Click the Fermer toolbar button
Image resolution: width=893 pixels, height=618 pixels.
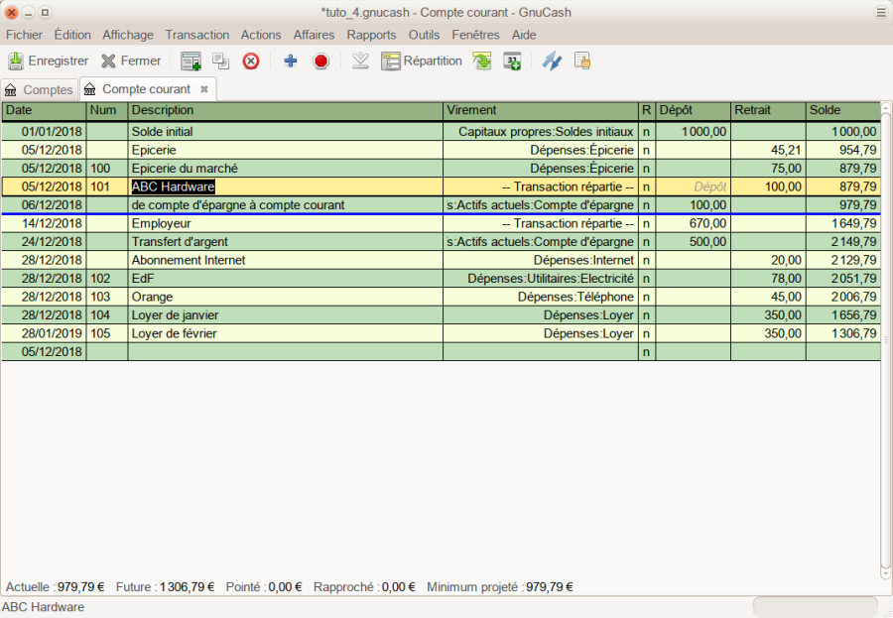click(x=130, y=61)
